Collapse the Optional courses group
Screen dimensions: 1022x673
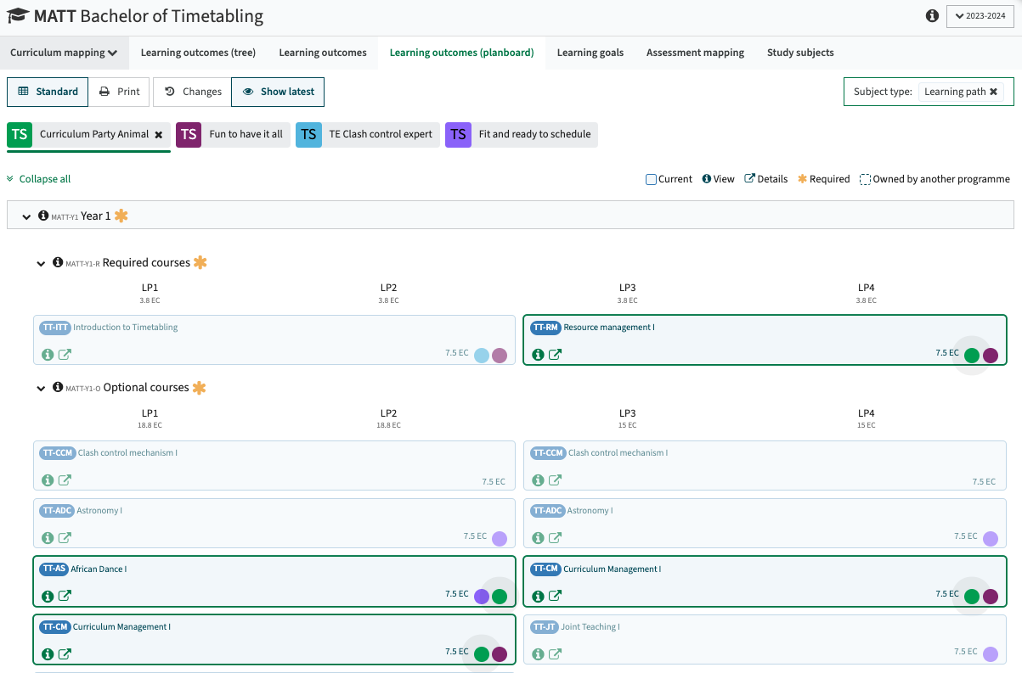pyautogui.click(x=41, y=389)
